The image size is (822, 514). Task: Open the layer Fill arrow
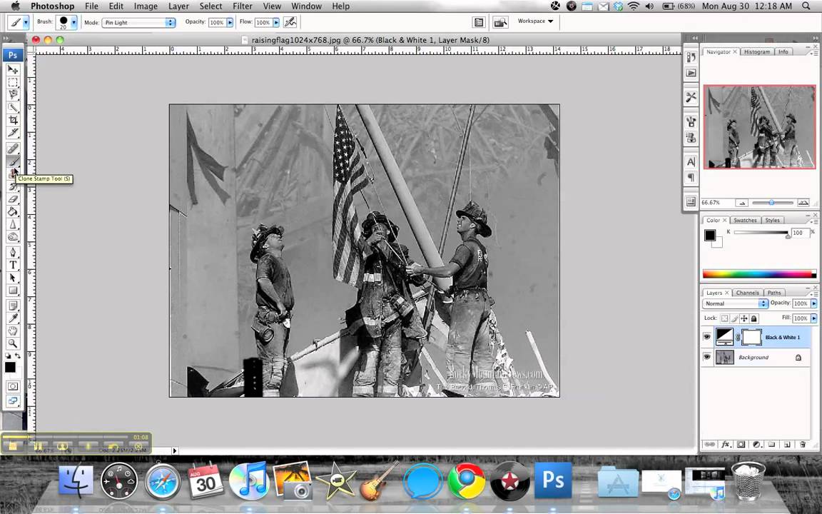(813, 318)
